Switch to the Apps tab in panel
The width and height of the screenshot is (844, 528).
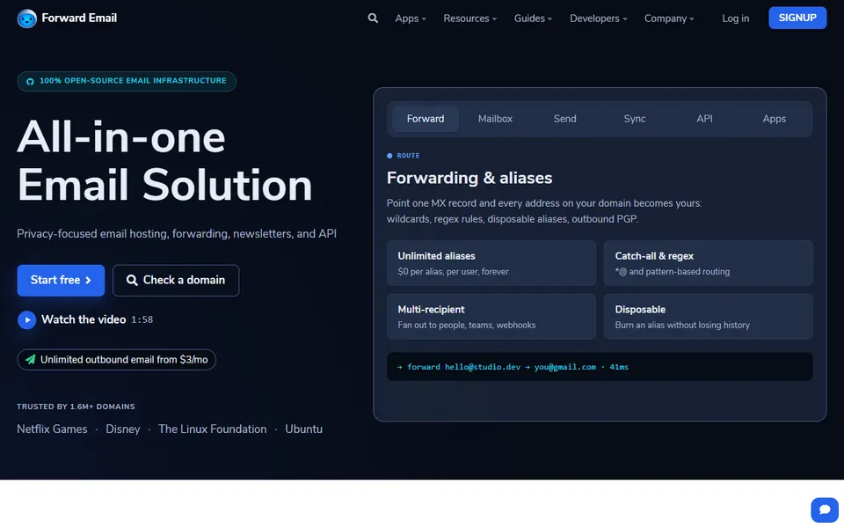774,119
